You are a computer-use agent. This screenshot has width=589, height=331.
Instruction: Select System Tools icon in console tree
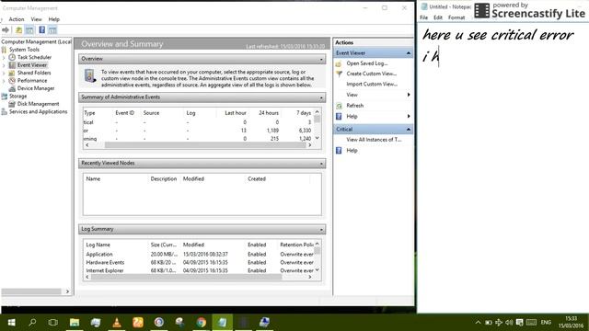pos(4,50)
